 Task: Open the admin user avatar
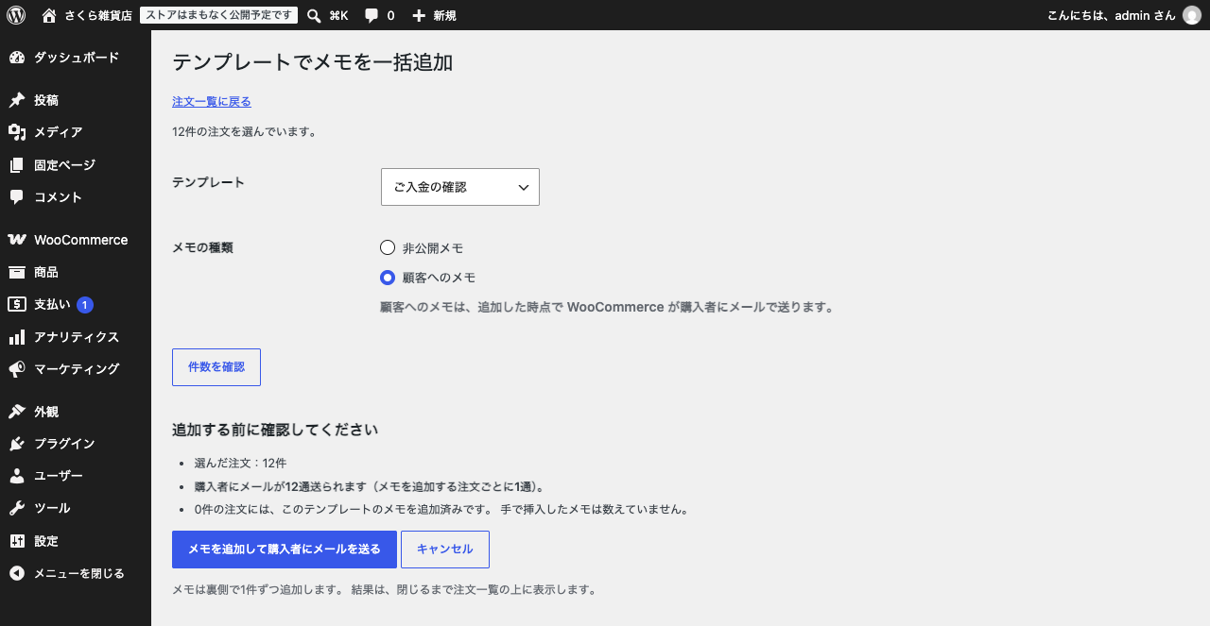tap(1192, 15)
